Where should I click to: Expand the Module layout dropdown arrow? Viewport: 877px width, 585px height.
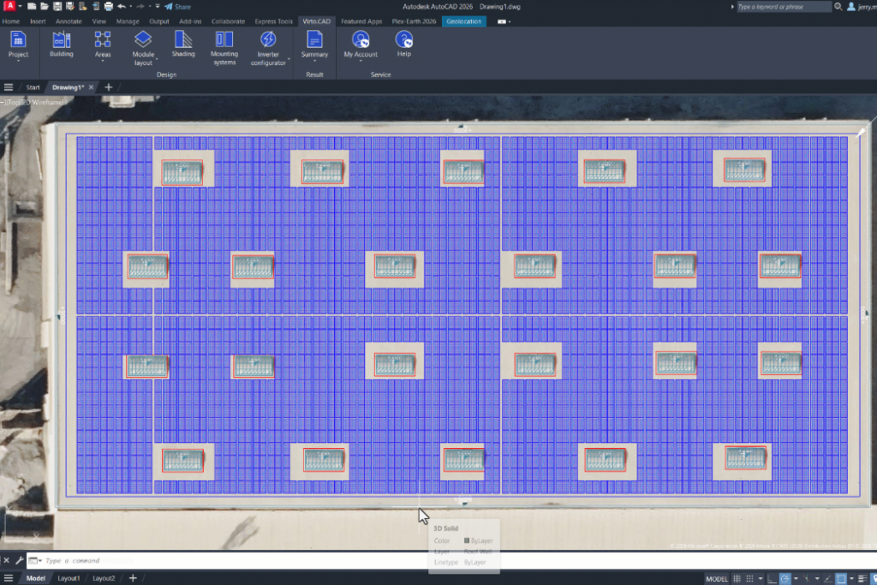(157, 58)
